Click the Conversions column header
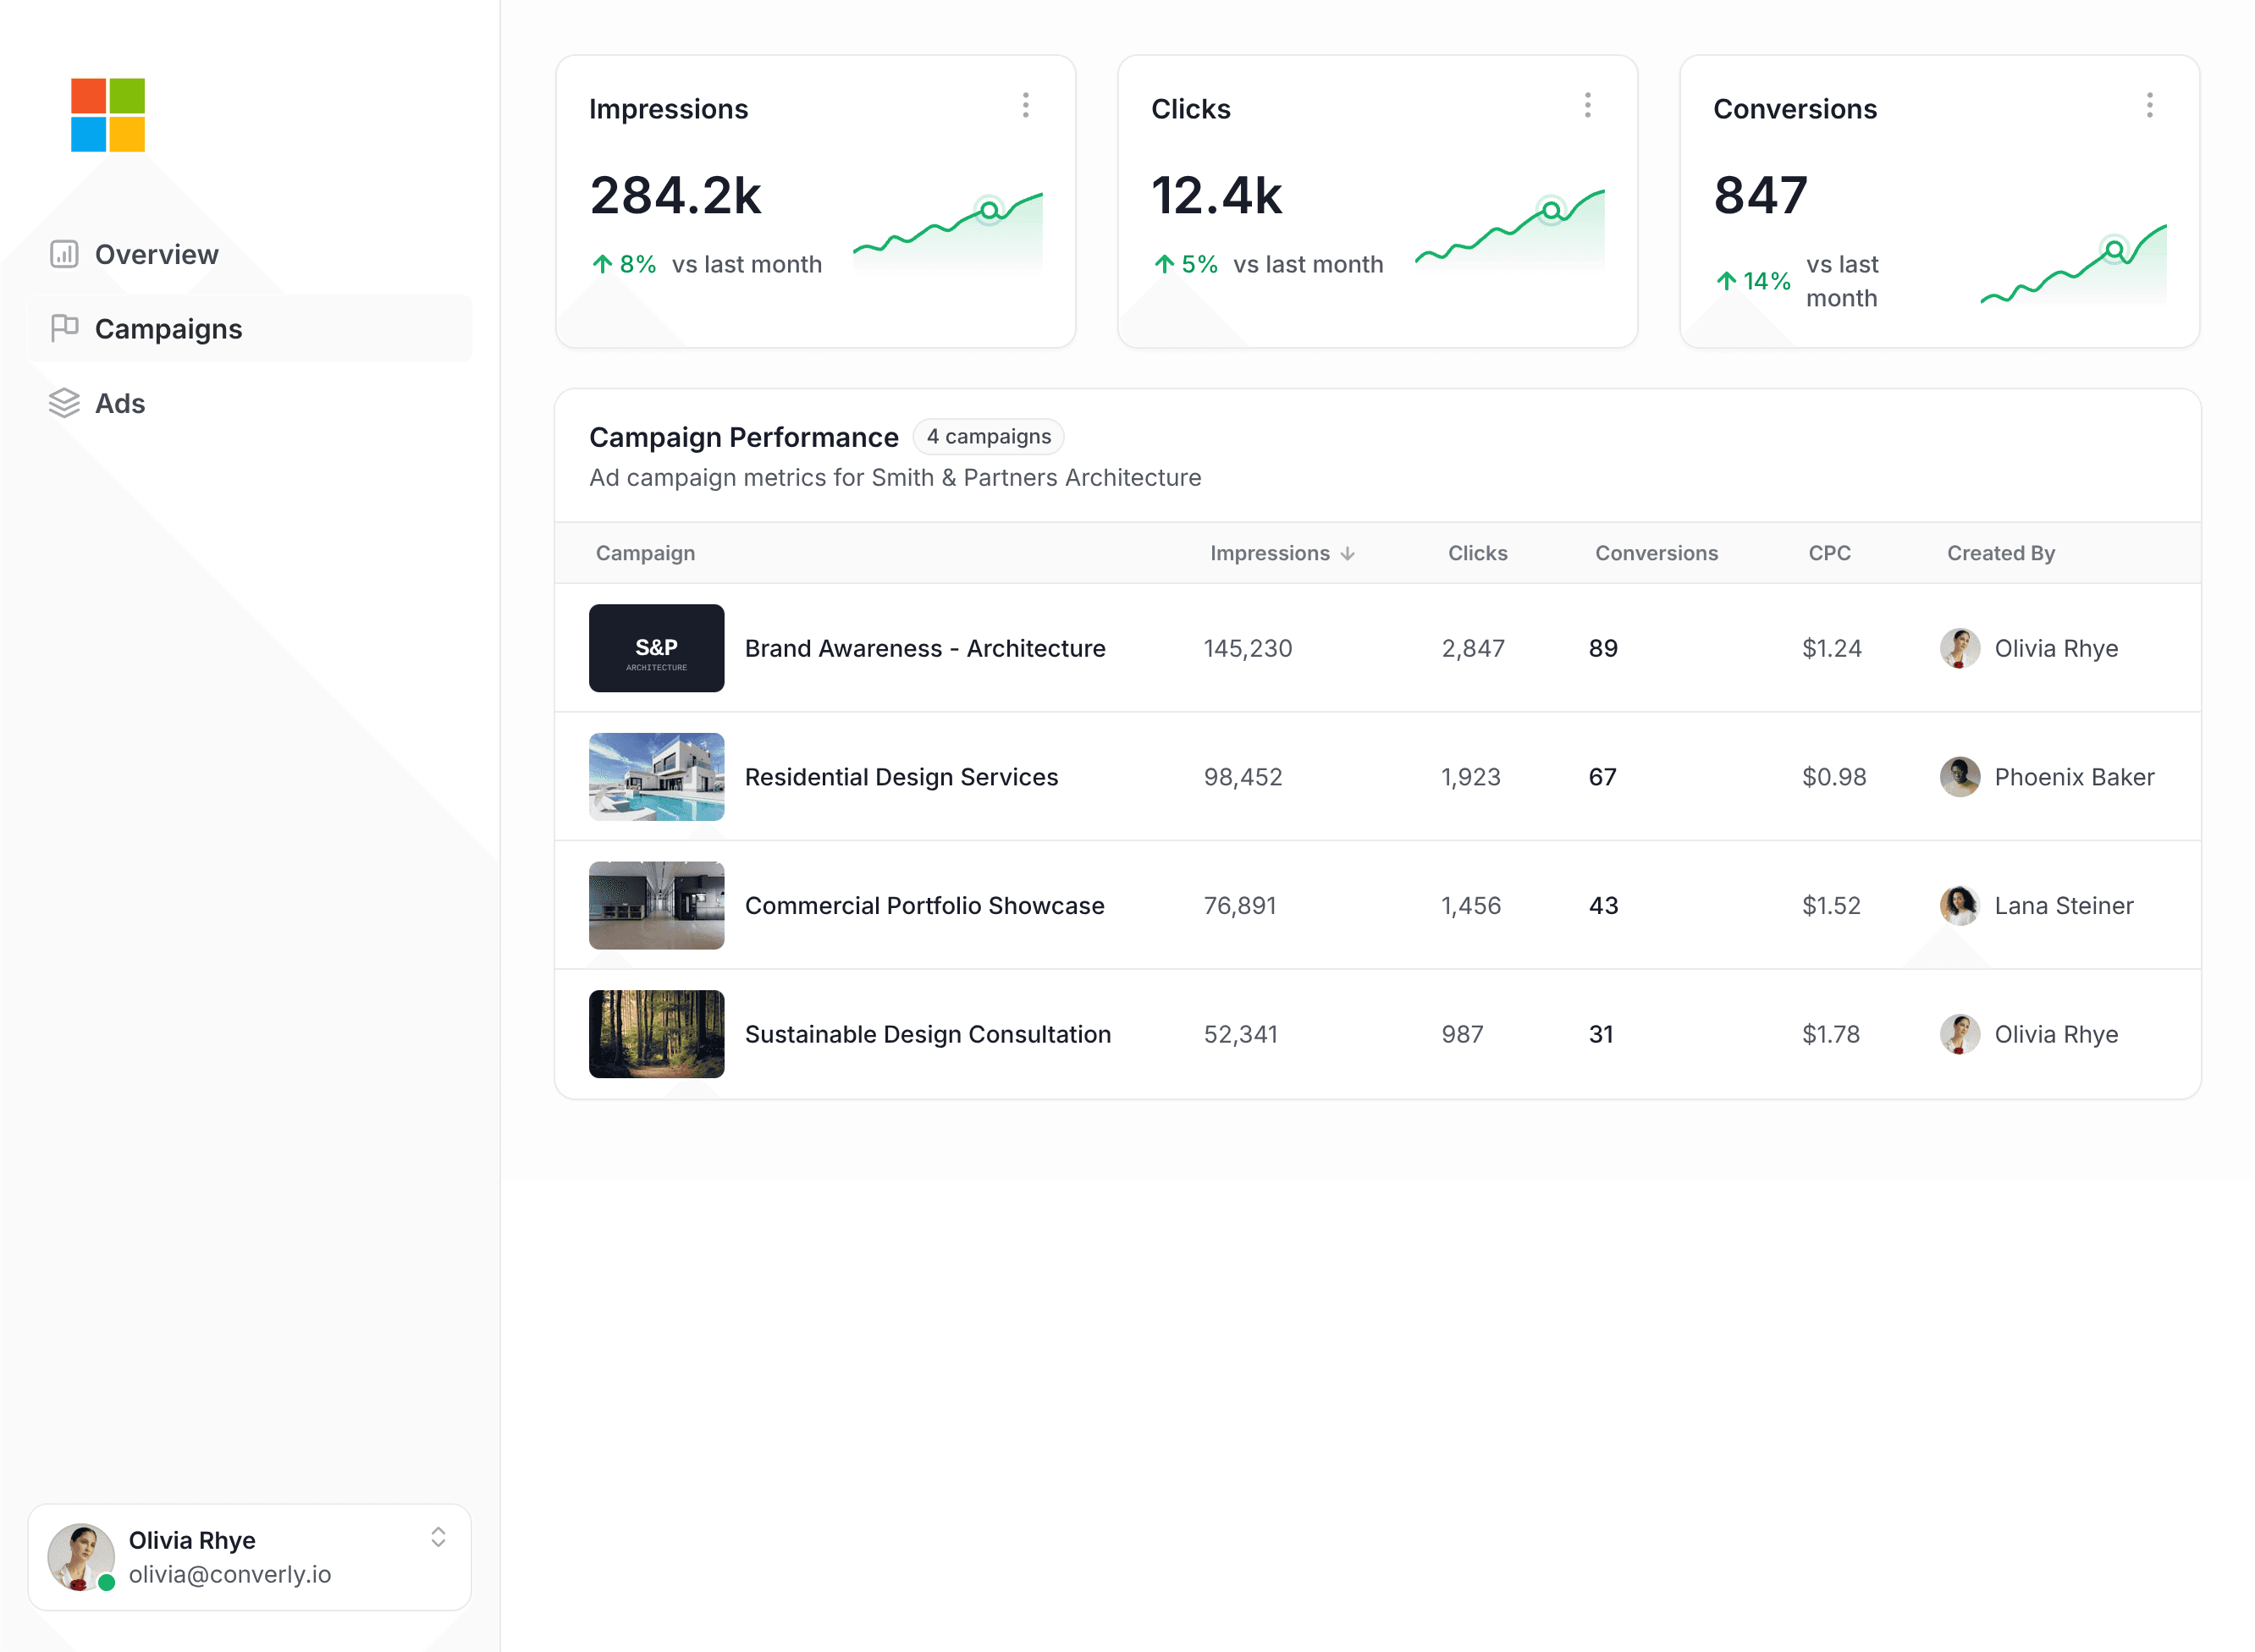The width and height of the screenshot is (2255, 1652). 1656,553
